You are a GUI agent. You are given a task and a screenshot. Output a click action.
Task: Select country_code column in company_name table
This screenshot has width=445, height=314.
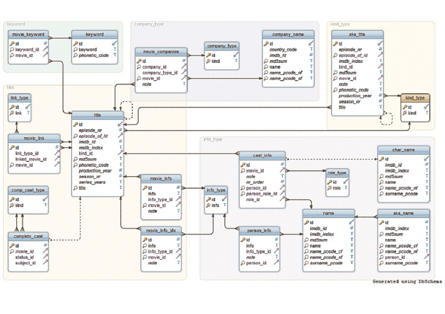coord(283,50)
